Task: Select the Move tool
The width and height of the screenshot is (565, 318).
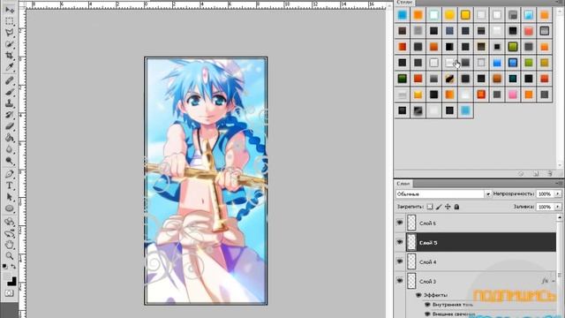Action: (x=10, y=10)
